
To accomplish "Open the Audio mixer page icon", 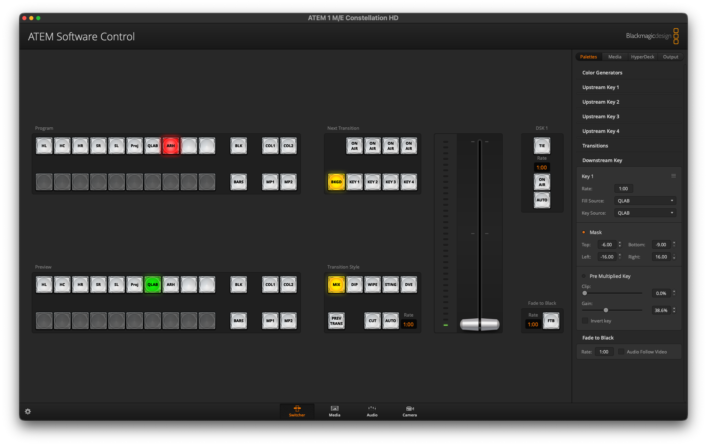I will tap(372, 411).
